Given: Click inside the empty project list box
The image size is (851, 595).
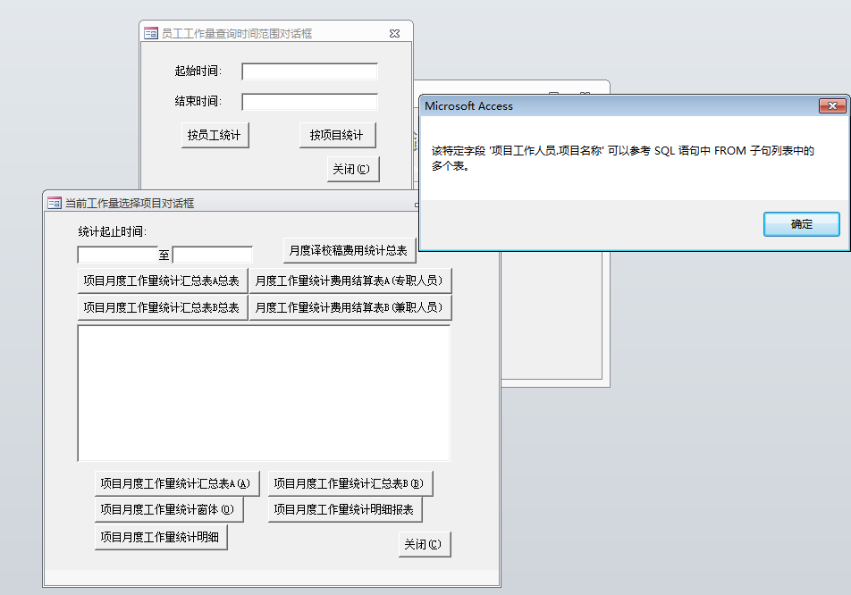Looking at the screenshot, I should tap(264, 393).
